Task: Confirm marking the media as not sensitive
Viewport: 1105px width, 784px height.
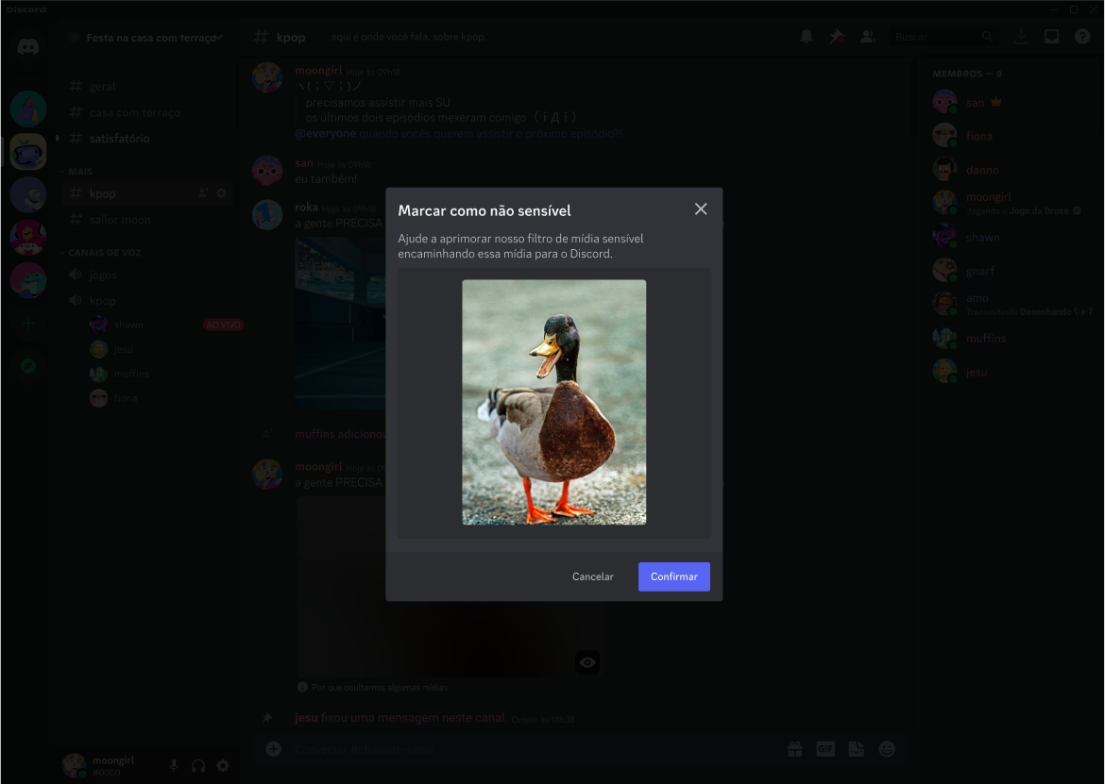Action: (672, 575)
